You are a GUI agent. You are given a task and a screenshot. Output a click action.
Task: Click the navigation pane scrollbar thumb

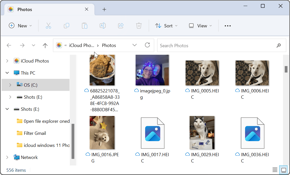[x=73, y=141]
